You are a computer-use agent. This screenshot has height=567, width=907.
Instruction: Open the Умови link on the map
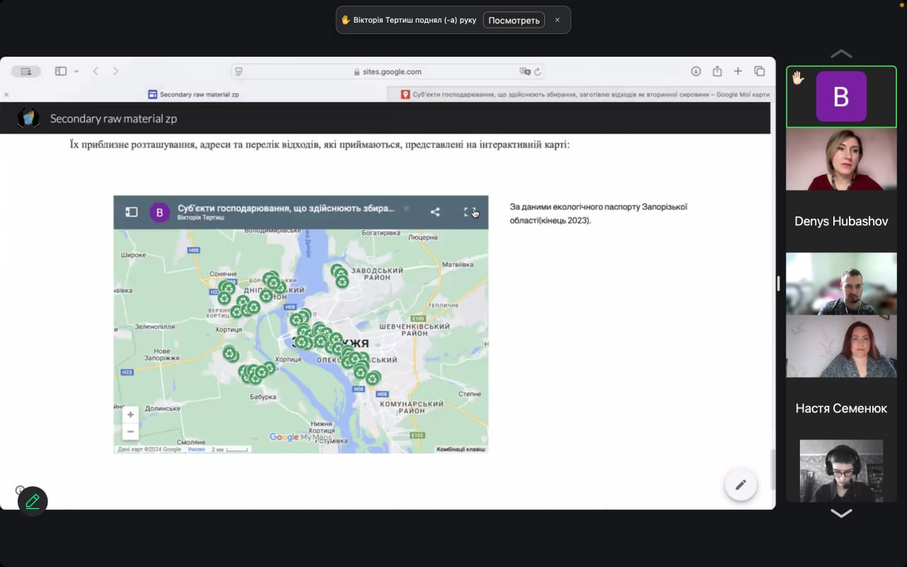196,449
